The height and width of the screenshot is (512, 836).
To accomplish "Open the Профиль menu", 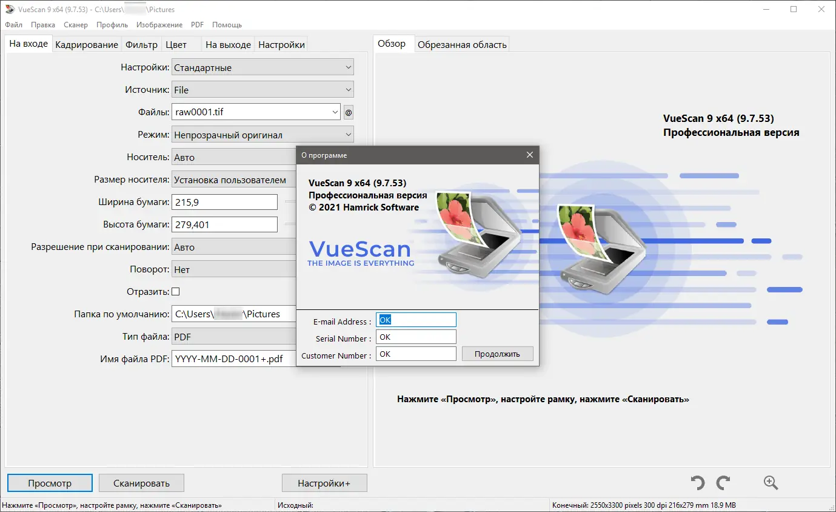I will 112,25.
